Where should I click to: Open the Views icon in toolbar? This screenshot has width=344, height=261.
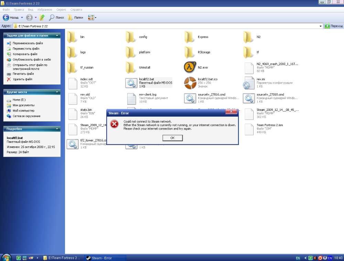click(91, 17)
